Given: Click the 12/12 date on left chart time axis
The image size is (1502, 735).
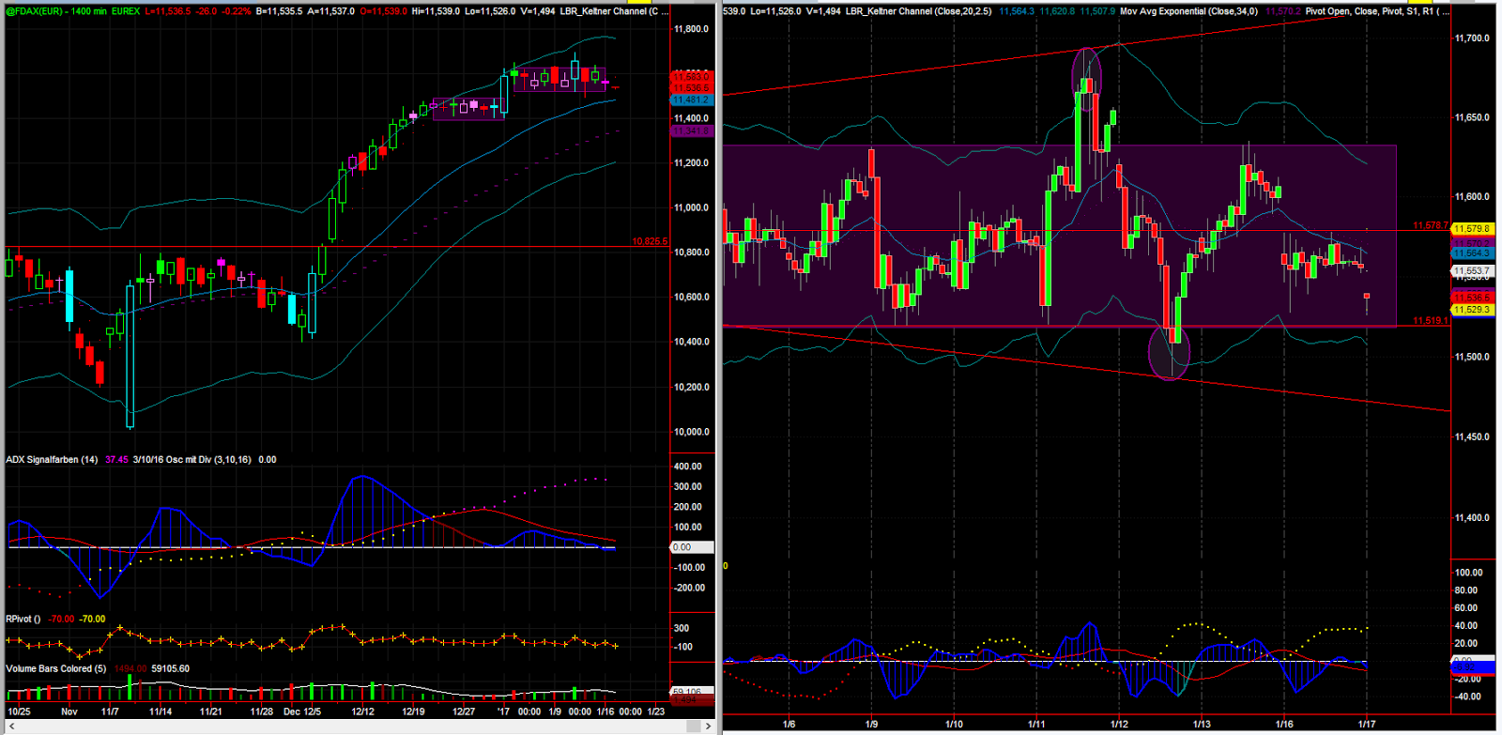Looking at the screenshot, I should coord(363,712).
